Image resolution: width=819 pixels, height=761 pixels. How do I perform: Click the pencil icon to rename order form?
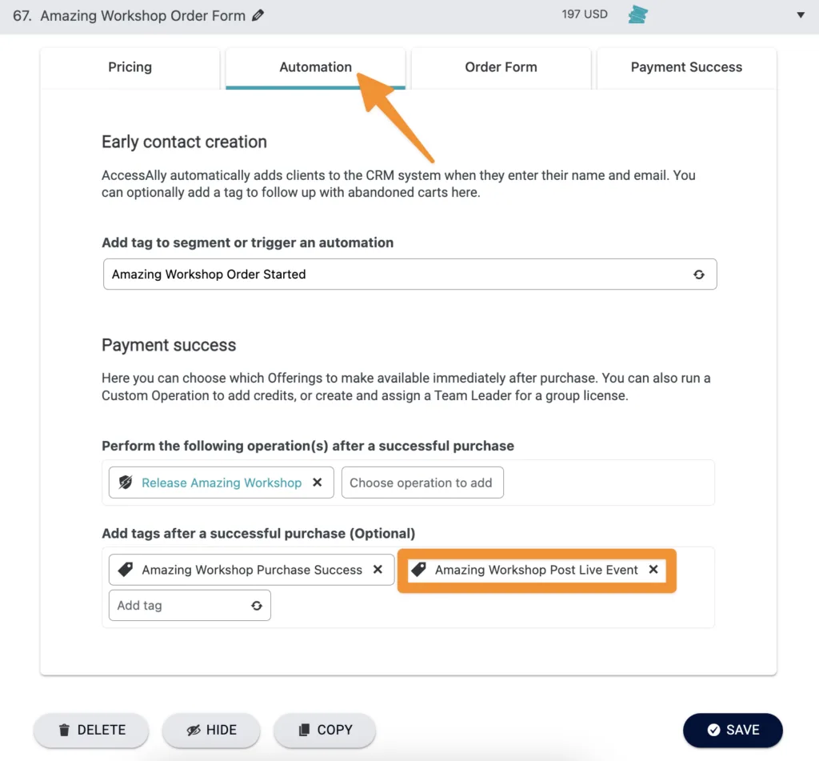point(258,15)
